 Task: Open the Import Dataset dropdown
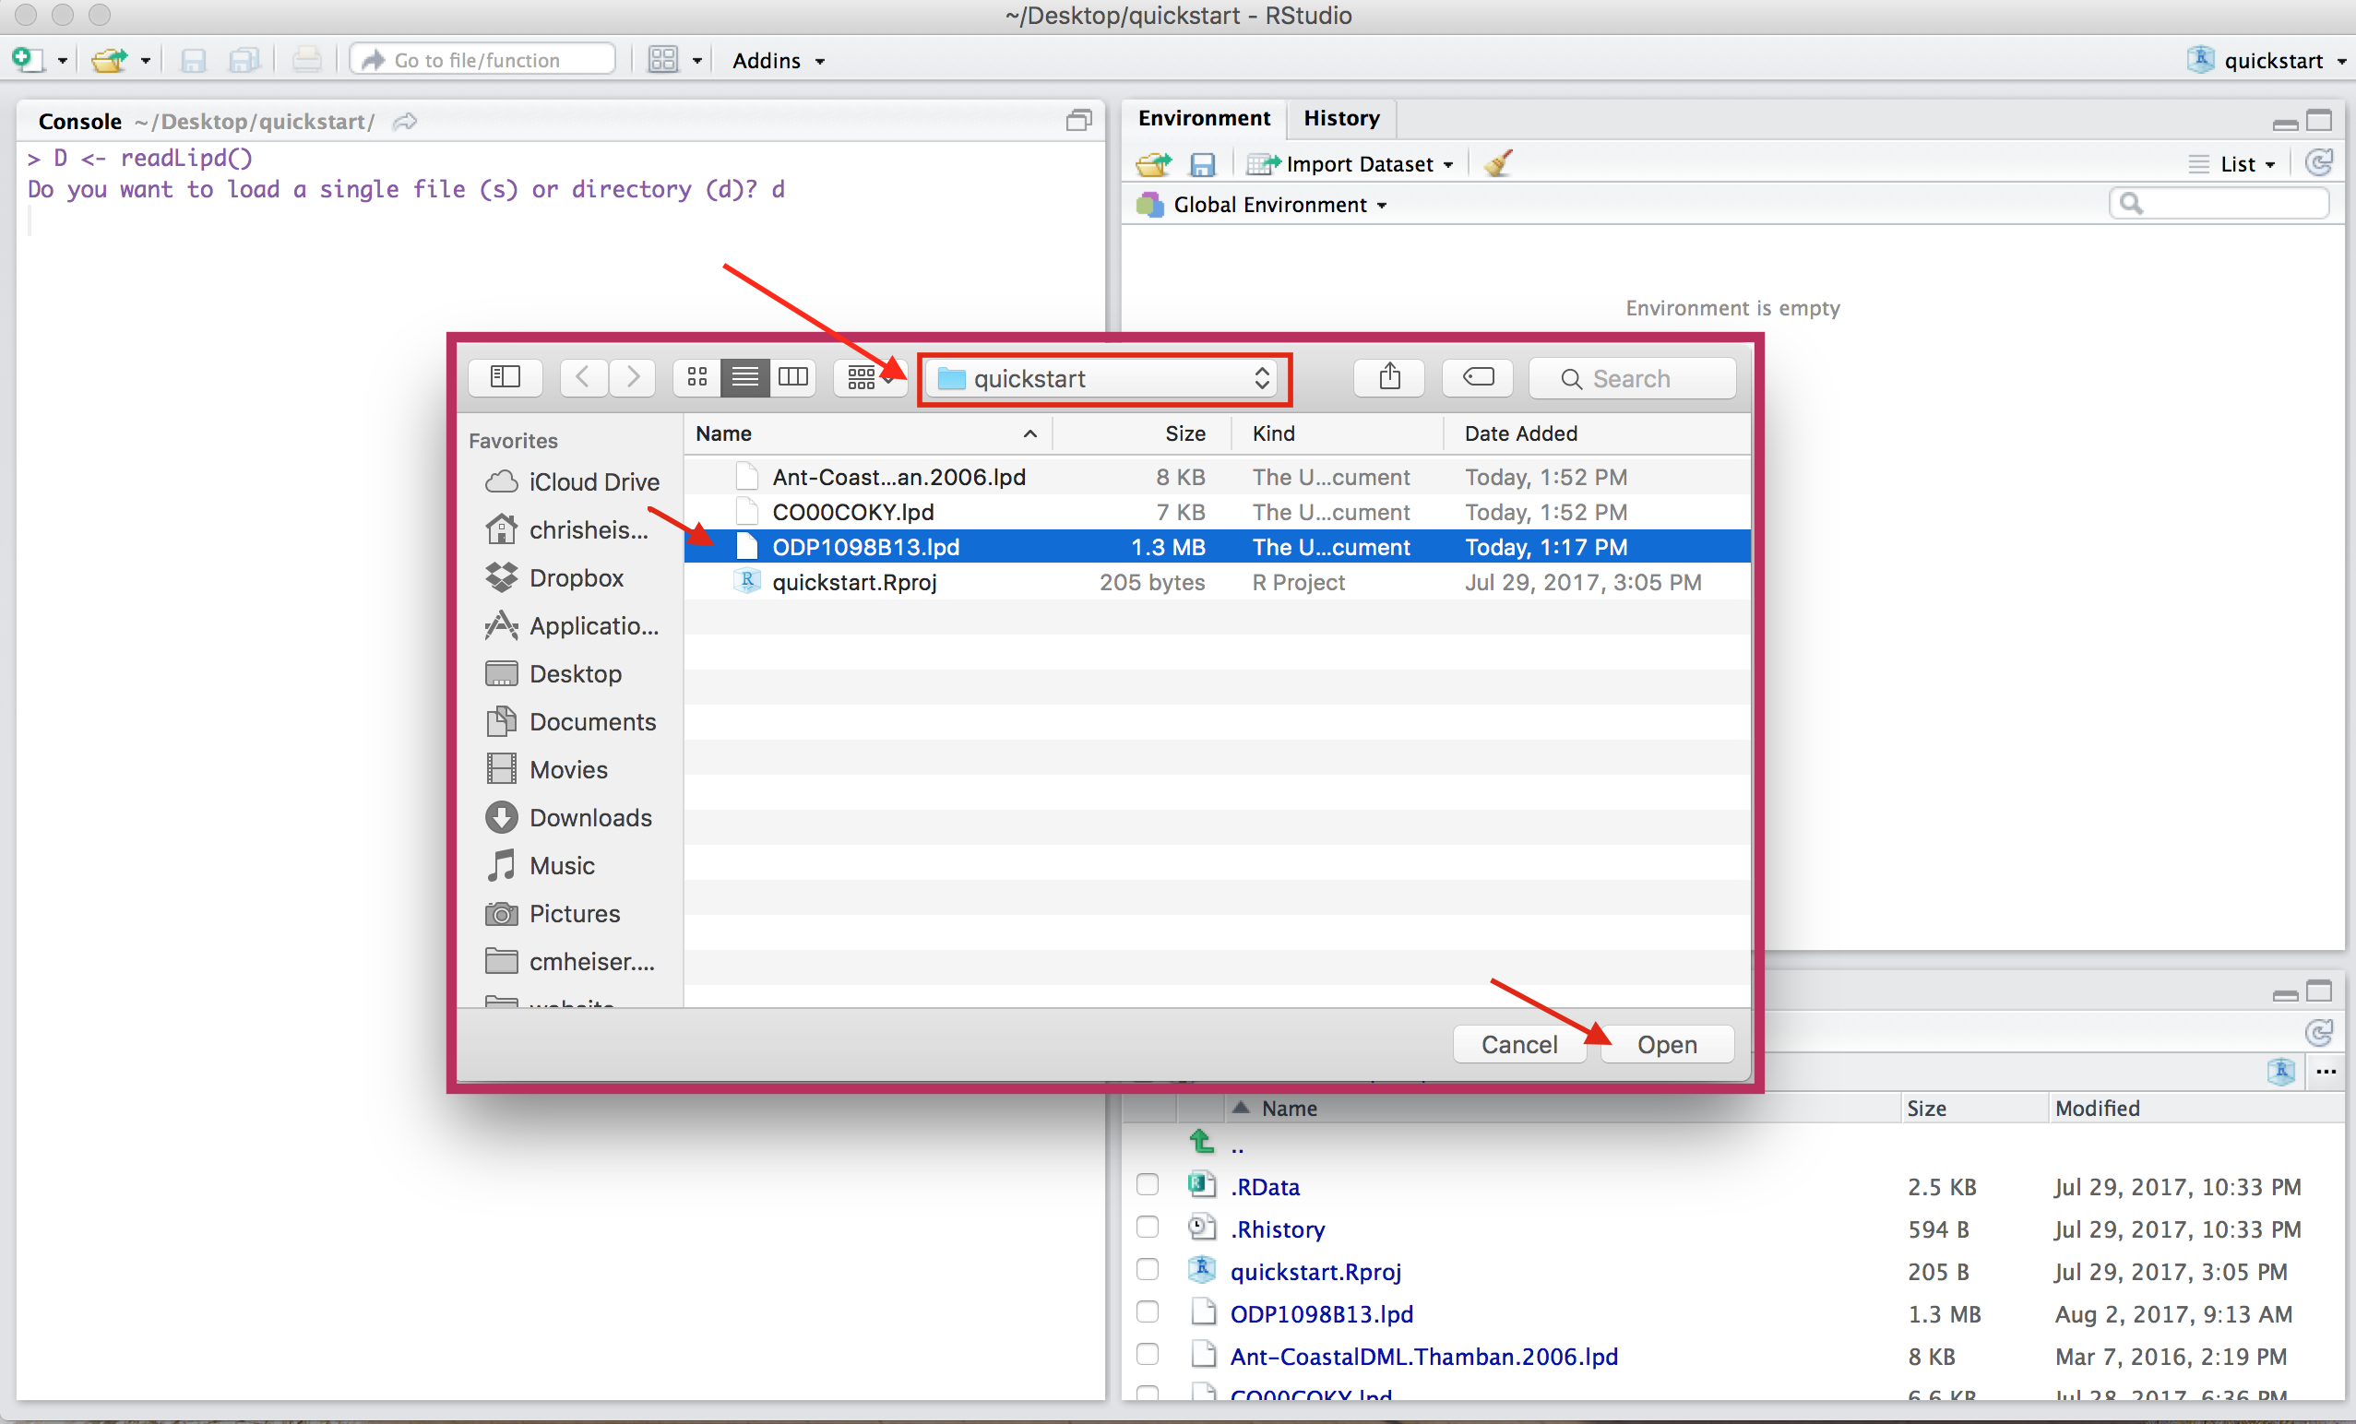coord(1351,164)
